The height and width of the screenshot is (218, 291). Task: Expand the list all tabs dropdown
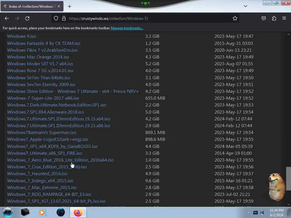coord(245,6)
